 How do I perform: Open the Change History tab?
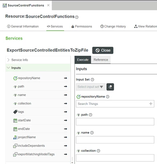coord(113,26)
